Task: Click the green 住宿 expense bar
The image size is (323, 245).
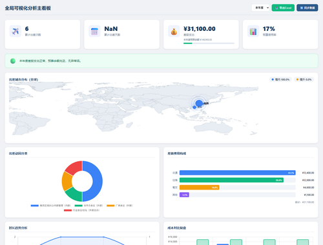Action: [231, 180]
